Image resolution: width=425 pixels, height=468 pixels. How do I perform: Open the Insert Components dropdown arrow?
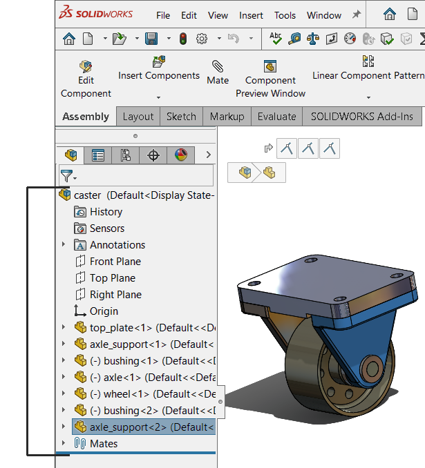(158, 97)
